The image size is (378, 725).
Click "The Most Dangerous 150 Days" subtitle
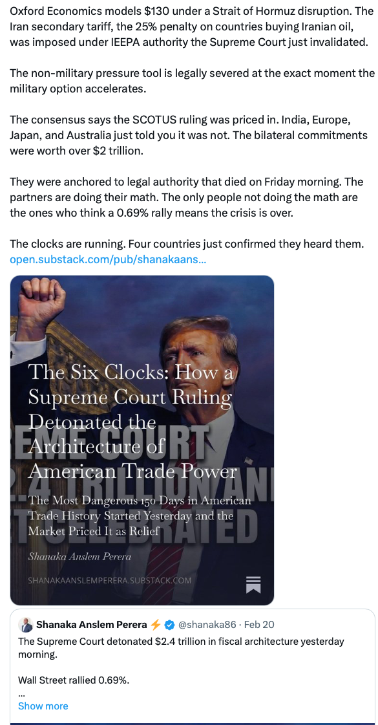pos(140,516)
